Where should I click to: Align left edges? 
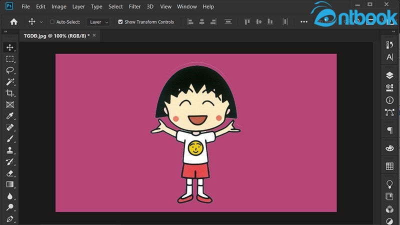(190, 22)
